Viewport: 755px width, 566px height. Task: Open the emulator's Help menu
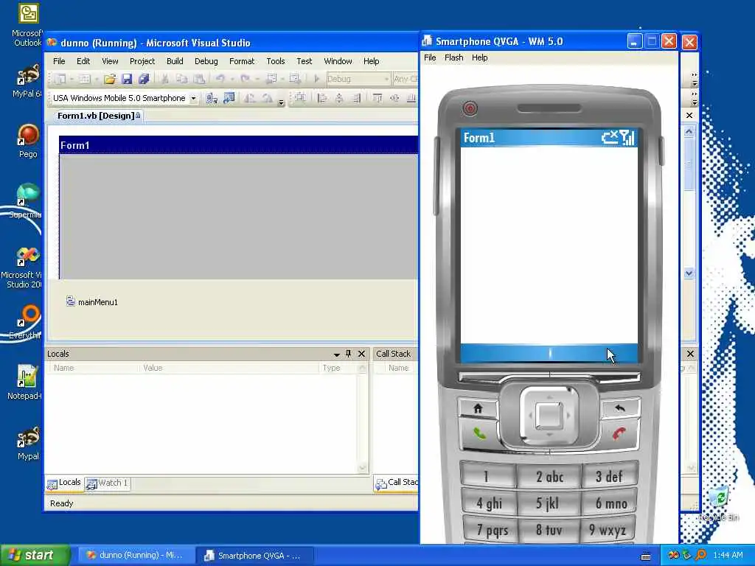point(479,57)
